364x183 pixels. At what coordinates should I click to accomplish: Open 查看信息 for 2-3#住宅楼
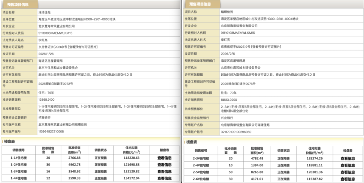click(348, 159)
